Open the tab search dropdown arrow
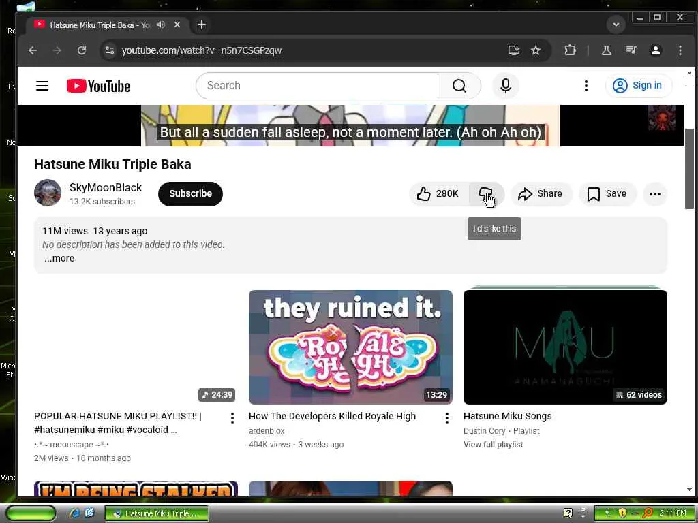698x523 pixels. 616,25
